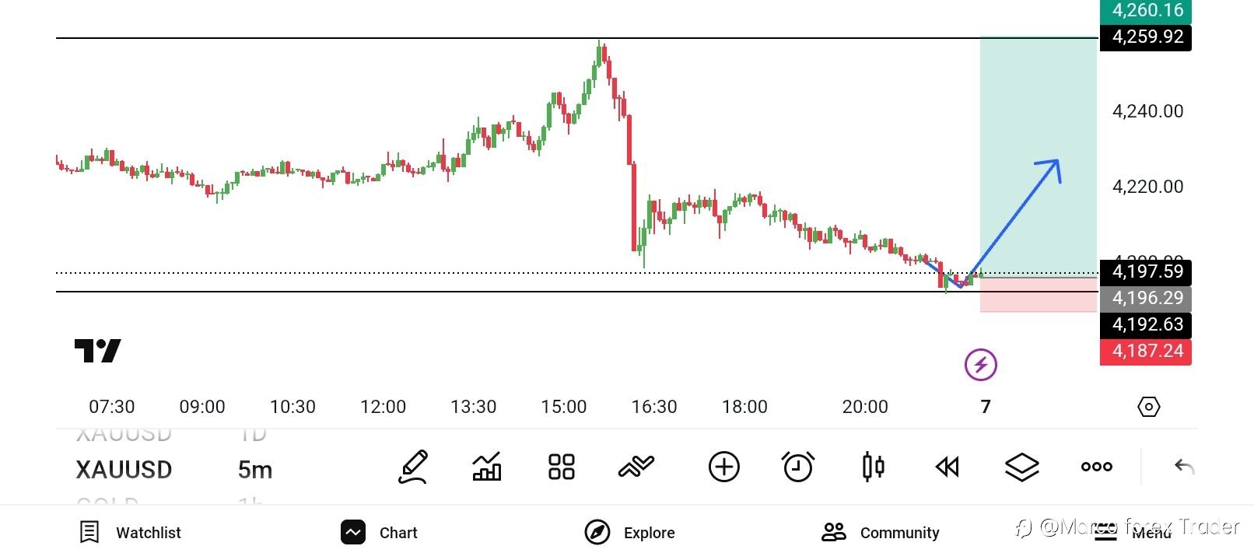Start bar replay with the rewind icon

click(x=947, y=467)
